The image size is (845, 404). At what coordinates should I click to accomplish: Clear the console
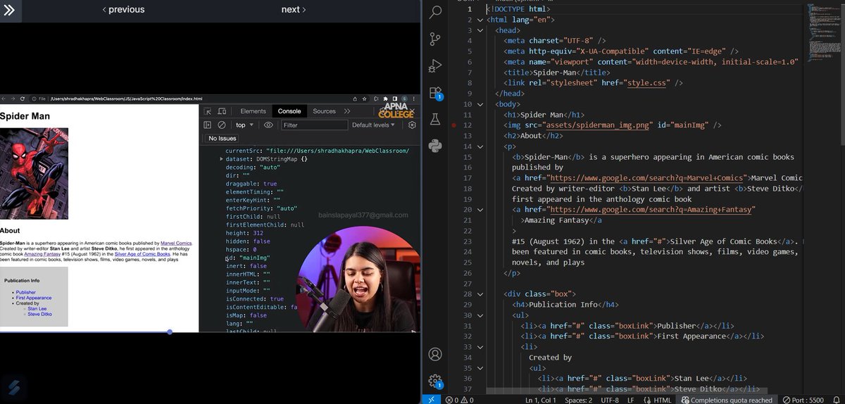click(x=222, y=125)
